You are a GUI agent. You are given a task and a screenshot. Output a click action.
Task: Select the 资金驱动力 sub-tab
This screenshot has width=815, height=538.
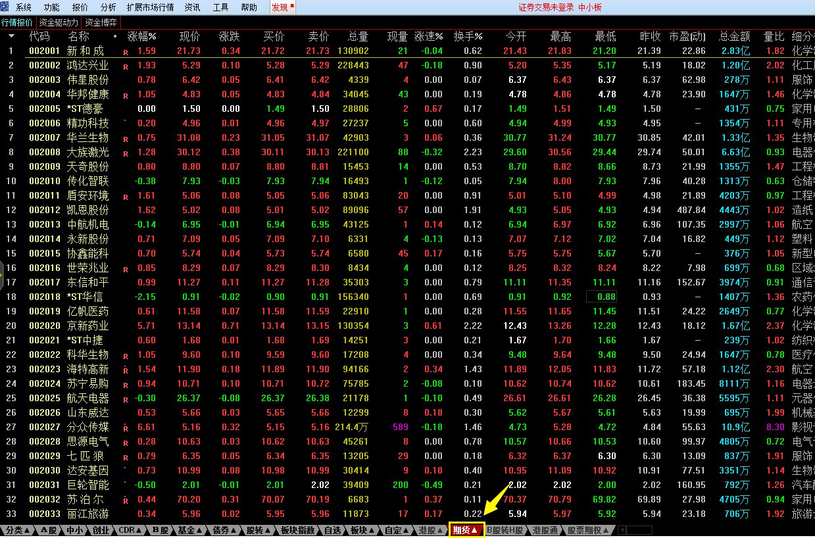58,22
